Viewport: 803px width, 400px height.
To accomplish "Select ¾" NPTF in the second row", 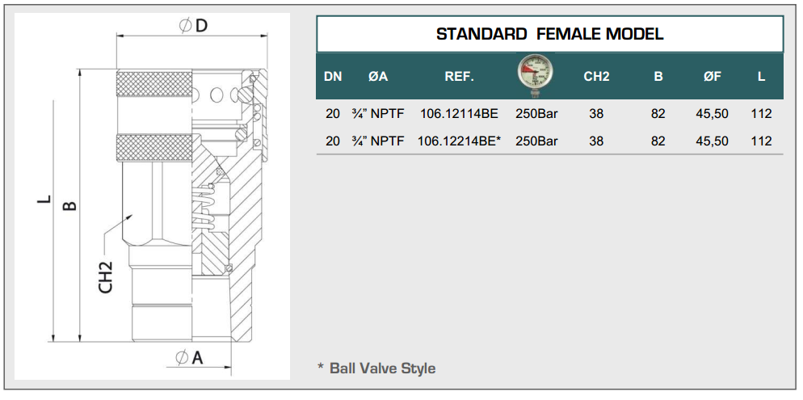I will coord(378,141).
